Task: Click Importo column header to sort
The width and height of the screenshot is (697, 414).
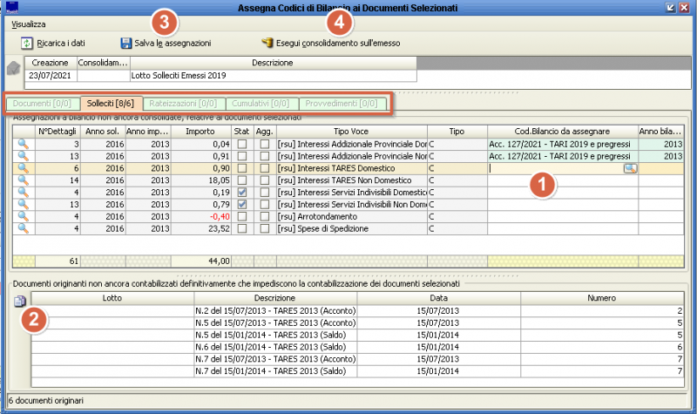Action: tap(200, 131)
